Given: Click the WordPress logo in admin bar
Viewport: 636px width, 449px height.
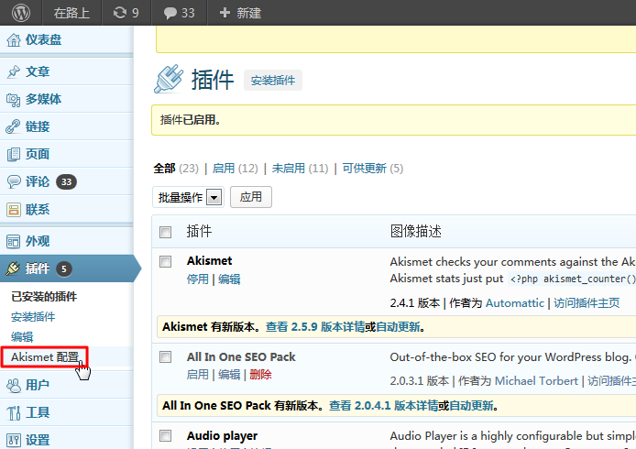Looking at the screenshot, I should [x=21, y=13].
